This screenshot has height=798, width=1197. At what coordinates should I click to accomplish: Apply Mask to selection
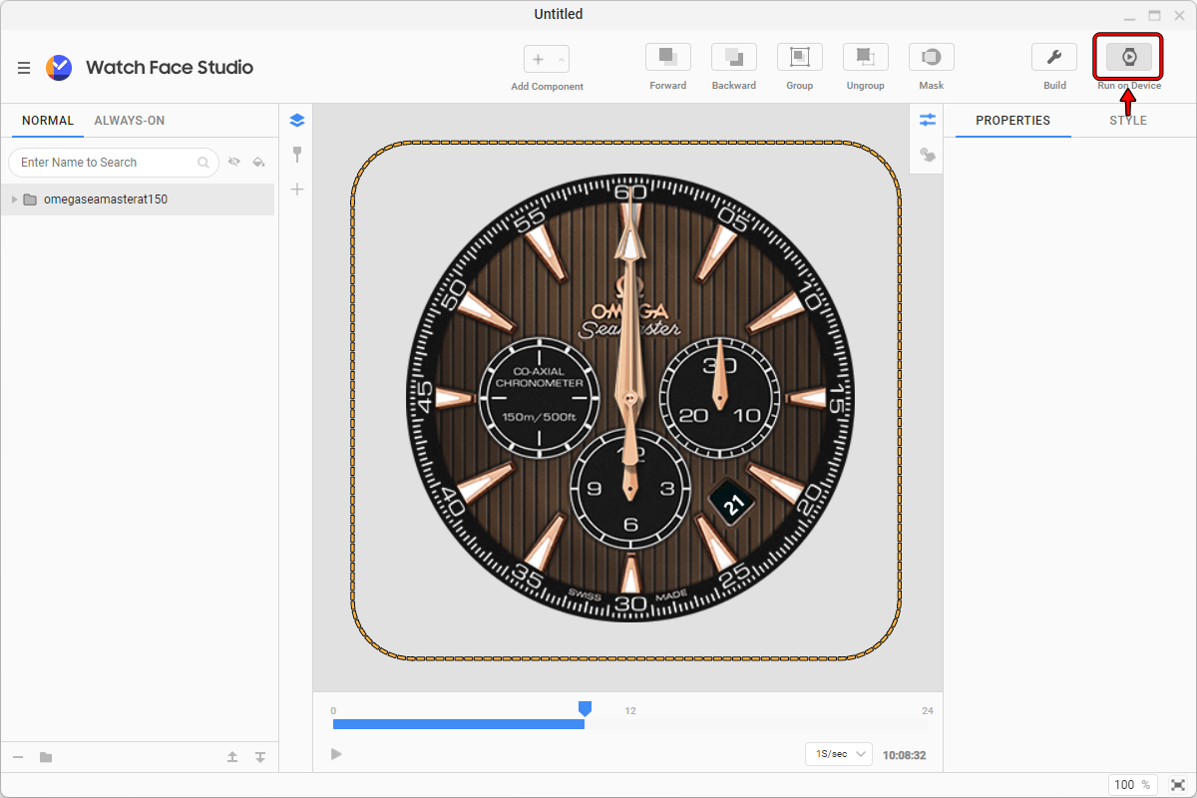[932, 57]
